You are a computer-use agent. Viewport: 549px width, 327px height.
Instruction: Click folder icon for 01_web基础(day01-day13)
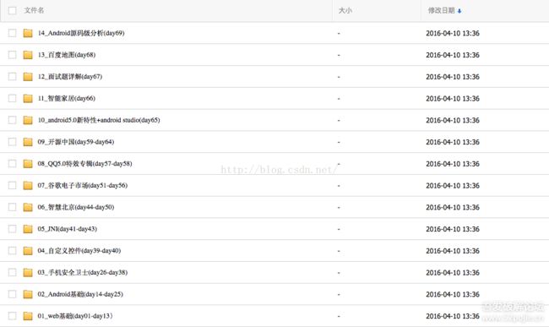click(x=28, y=316)
